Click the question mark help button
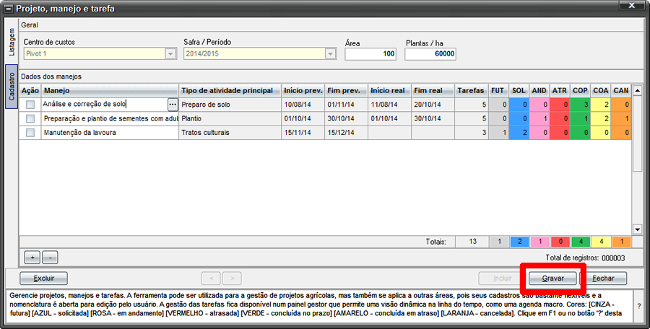Viewport: 650px width, 329px height. (x=638, y=306)
